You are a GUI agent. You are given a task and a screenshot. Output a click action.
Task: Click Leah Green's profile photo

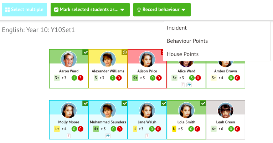(226, 110)
